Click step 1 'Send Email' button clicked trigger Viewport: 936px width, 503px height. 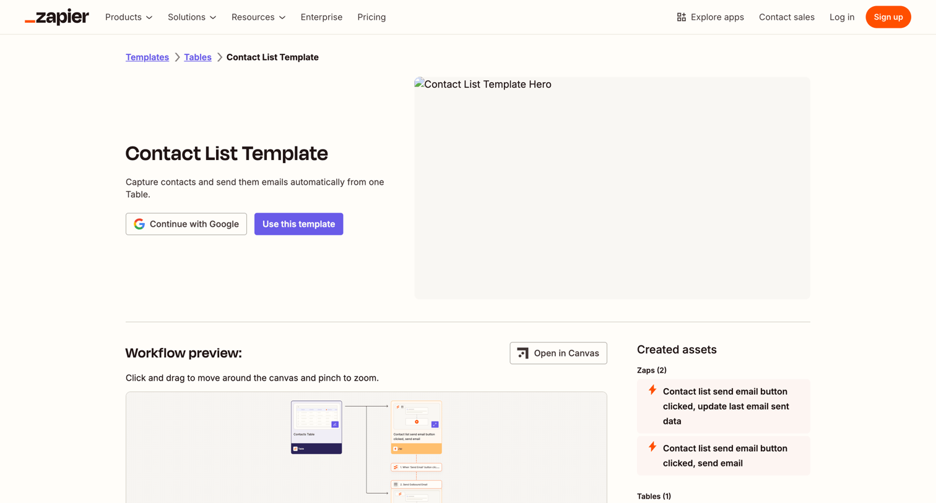click(416, 467)
